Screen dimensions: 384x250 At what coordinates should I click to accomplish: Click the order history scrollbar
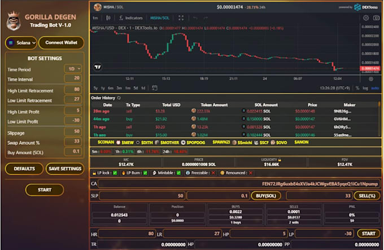(x=379, y=119)
